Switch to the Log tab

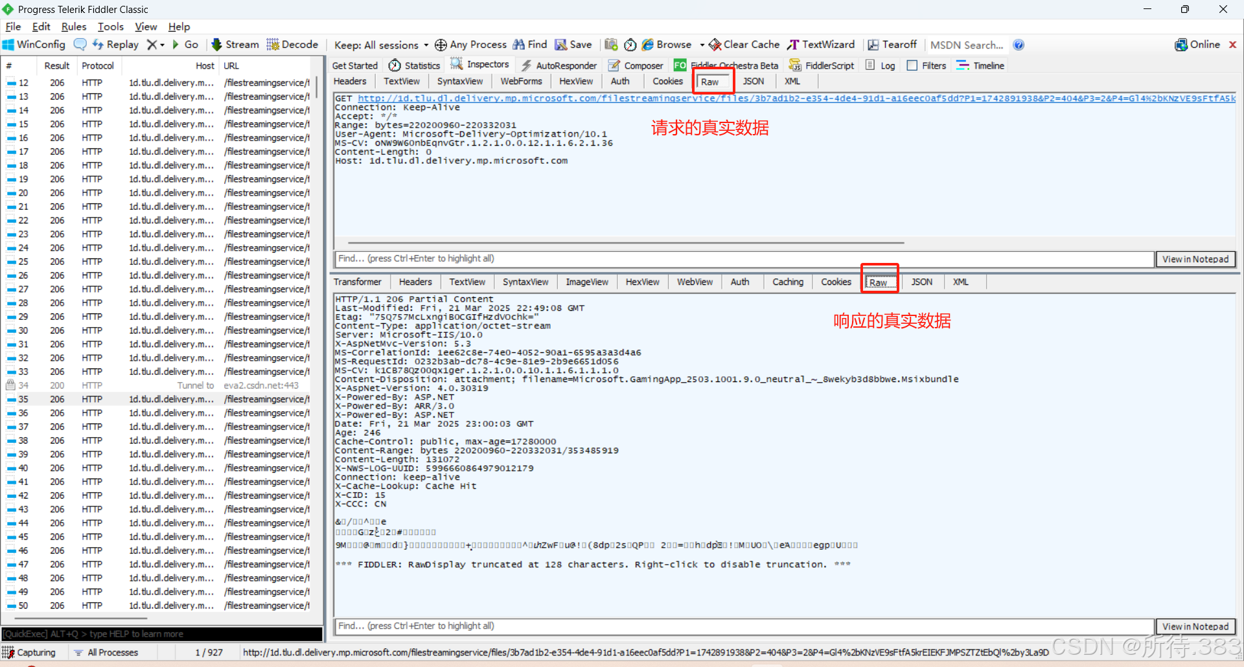881,65
